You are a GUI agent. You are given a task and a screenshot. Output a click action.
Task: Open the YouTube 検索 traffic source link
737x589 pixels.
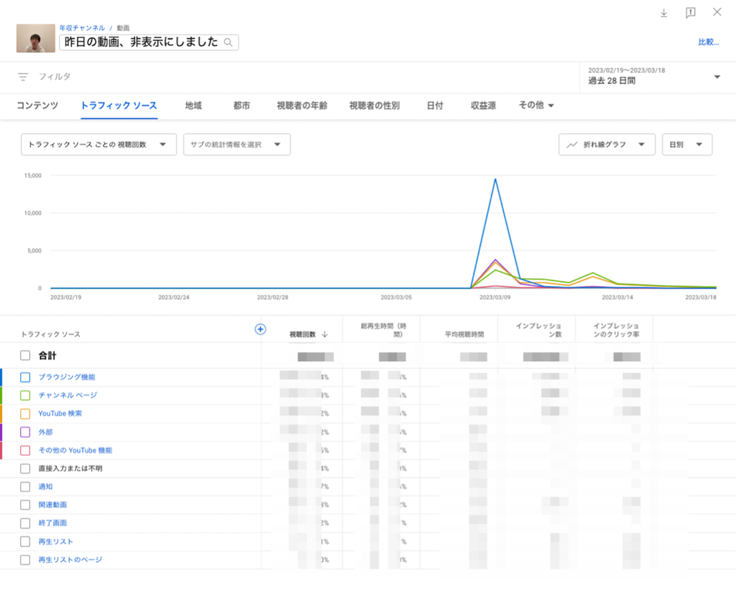click(60, 414)
